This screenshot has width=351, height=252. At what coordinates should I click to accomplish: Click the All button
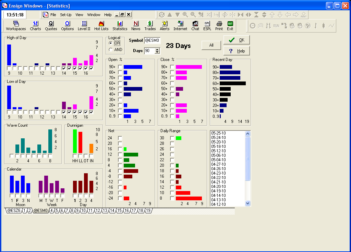click(211, 45)
